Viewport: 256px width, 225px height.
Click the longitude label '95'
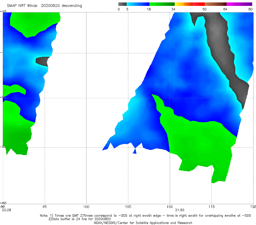pyautogui.click(x=44, y=207)
